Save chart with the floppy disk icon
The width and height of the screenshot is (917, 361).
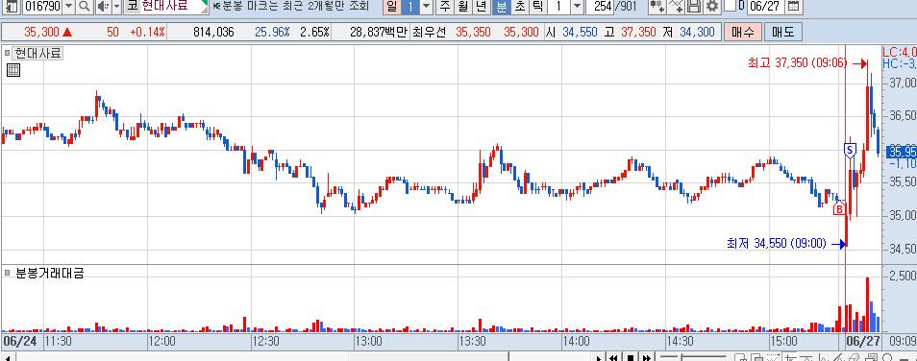tap(694, 7)
